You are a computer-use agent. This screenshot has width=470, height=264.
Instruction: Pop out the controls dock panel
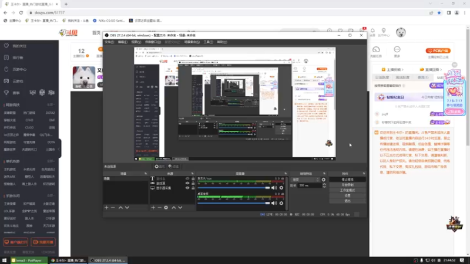[x=364, y=174]
